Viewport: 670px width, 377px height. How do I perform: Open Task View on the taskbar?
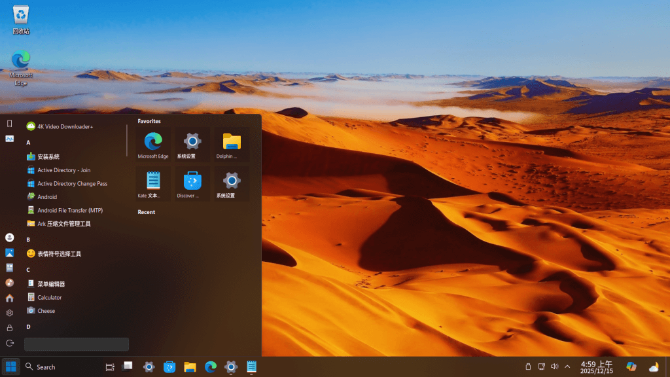(110, 367)
